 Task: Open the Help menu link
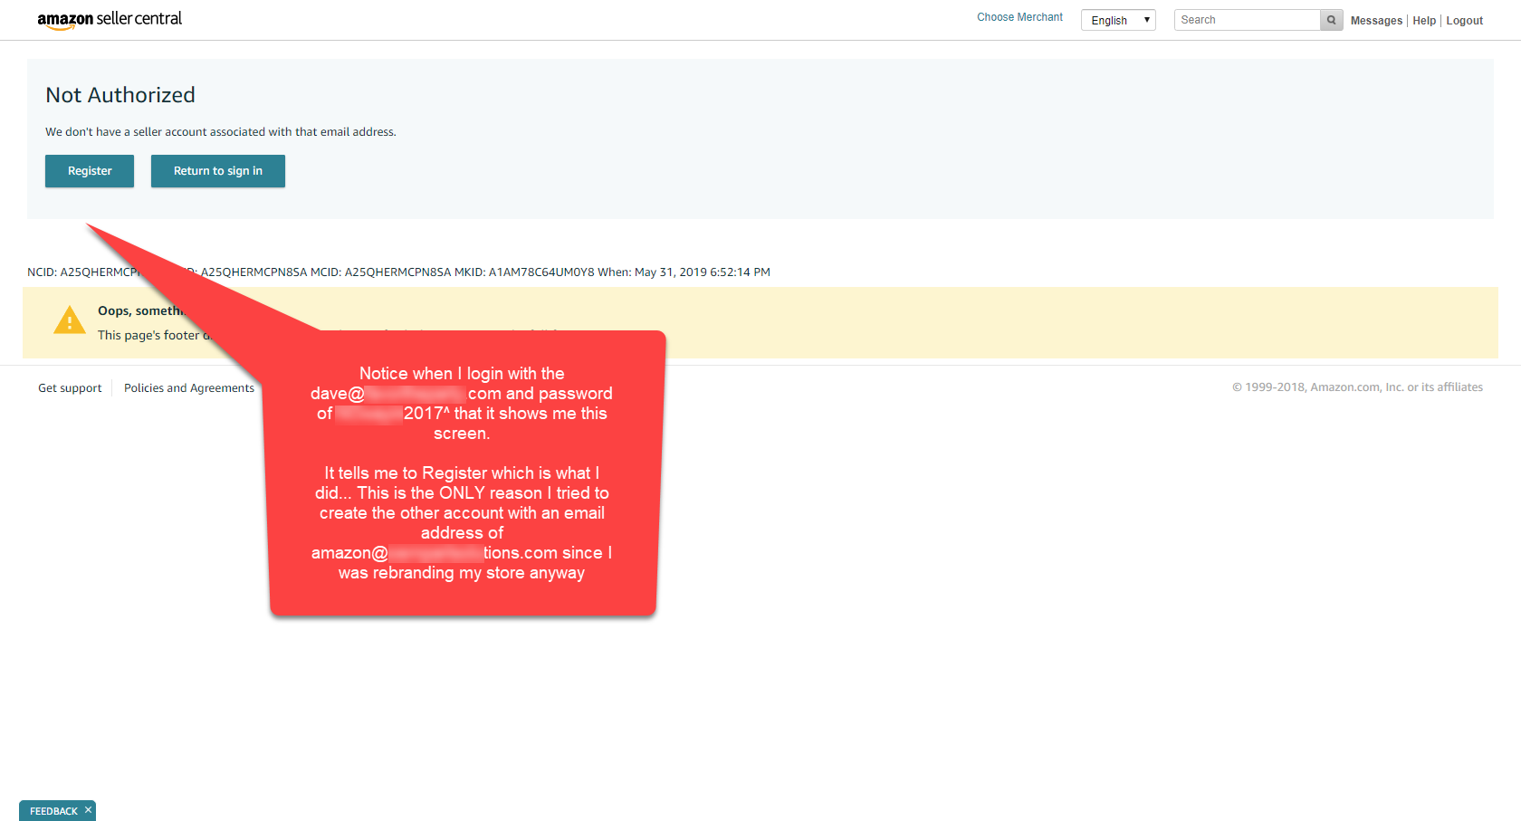(x=1424, y=21)
